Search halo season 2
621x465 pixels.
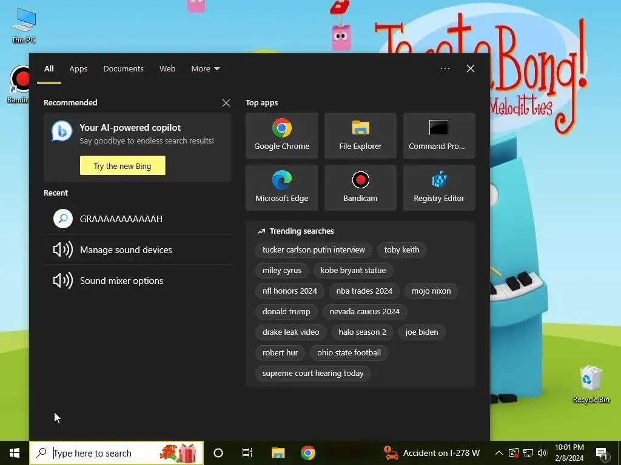pyautogui.click(x=362, y=332)
